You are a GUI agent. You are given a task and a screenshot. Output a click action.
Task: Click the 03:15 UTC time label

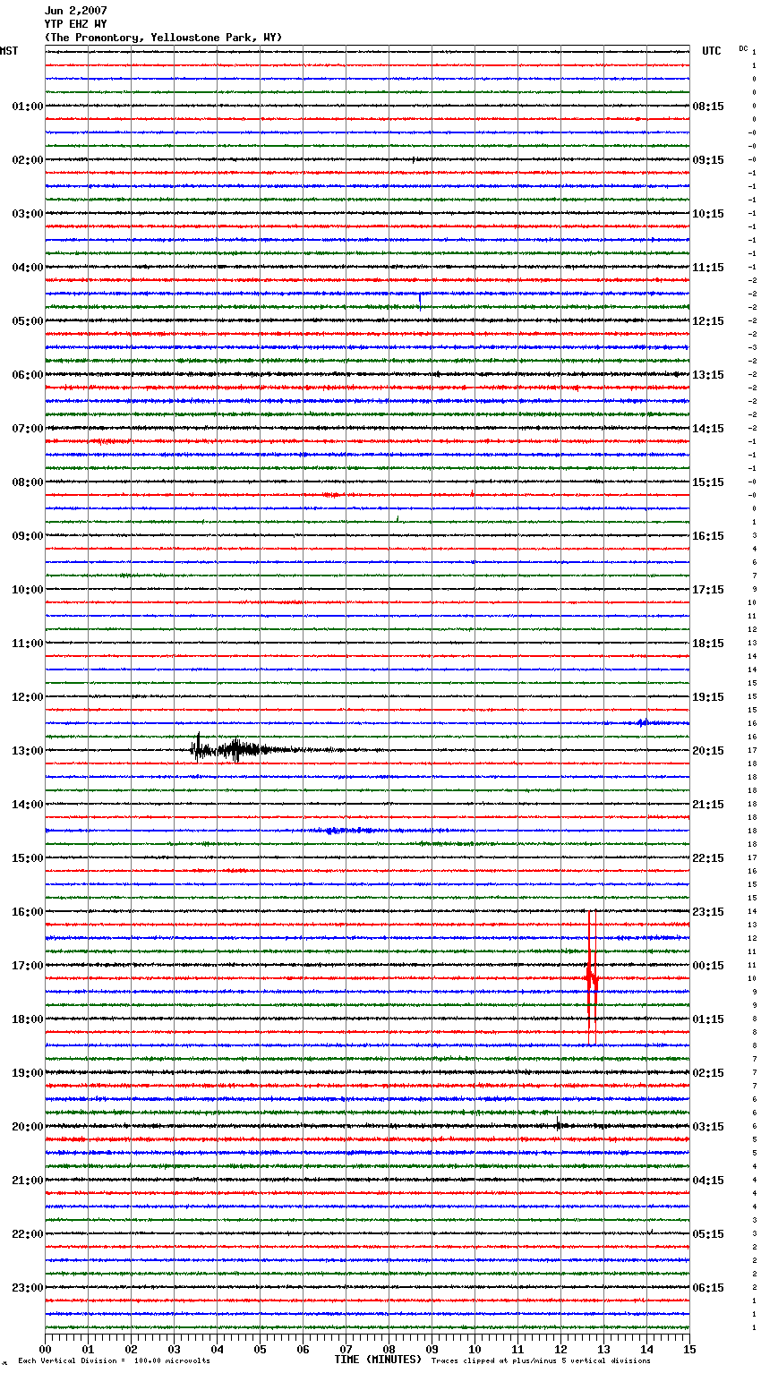(x=708, y=1127)
